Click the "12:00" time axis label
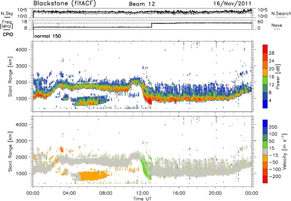291x201 pixels. (142, 193)
